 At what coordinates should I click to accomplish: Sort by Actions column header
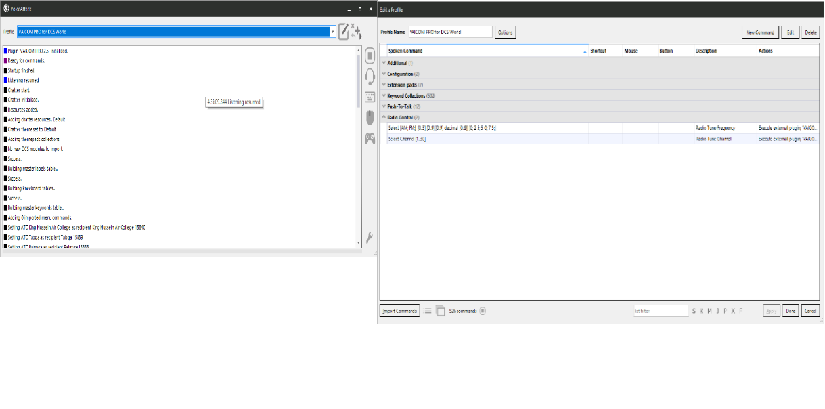pyautogui.click(x=788, y=51)
